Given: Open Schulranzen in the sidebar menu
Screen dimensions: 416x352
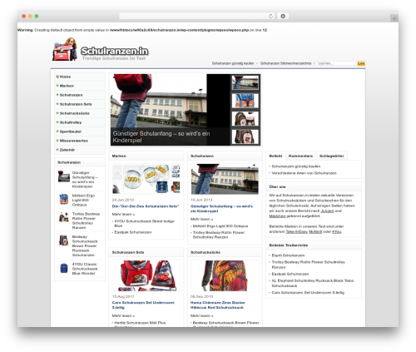Looking at the screenshot, I should [80, 95].
